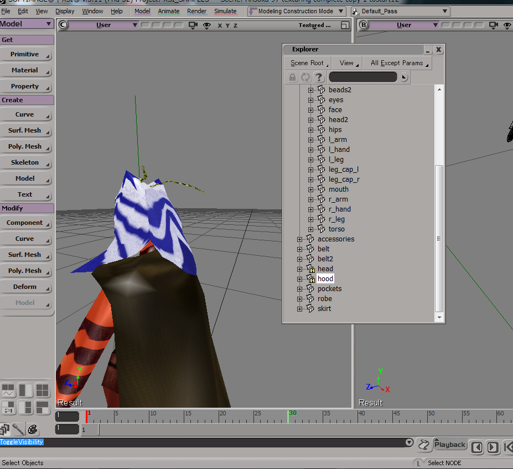513x469 pixels.
Task: Click the Explorer vertical scrollbar thumb
Action: click(x=439, y=239)
